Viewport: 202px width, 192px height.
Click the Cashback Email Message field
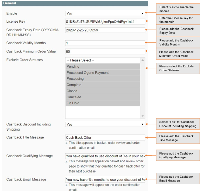105,180
